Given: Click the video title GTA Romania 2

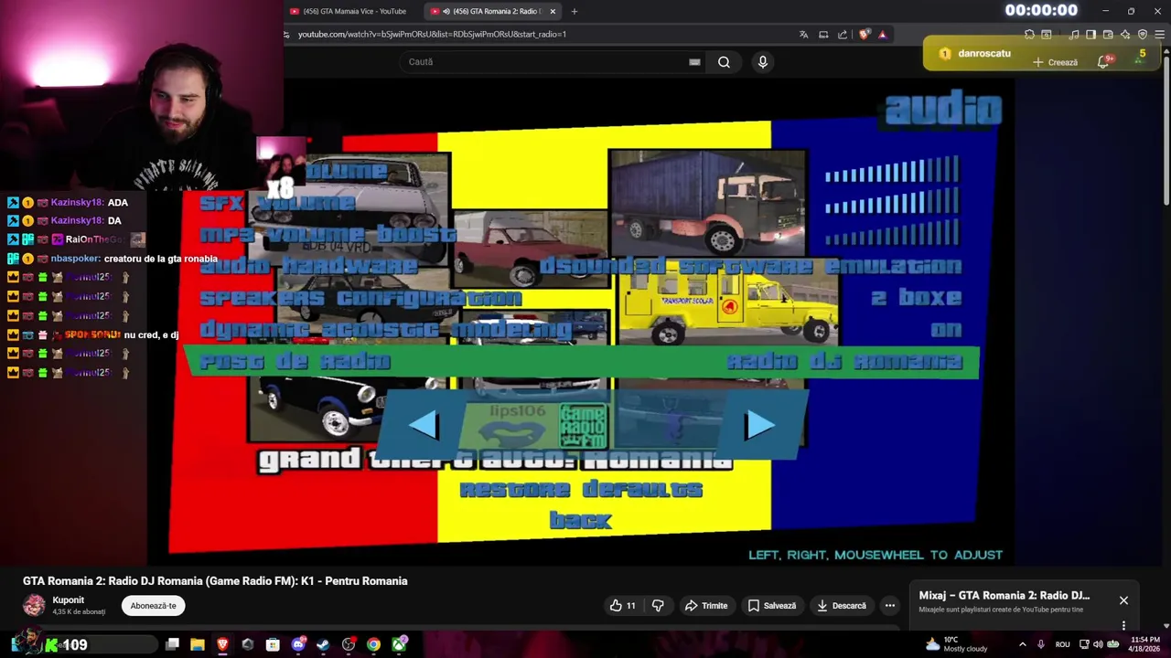Looking at the screenshot, I should [215, 581].
